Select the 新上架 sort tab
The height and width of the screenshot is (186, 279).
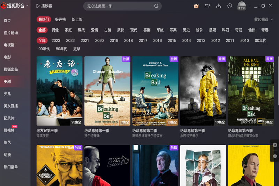77,20
